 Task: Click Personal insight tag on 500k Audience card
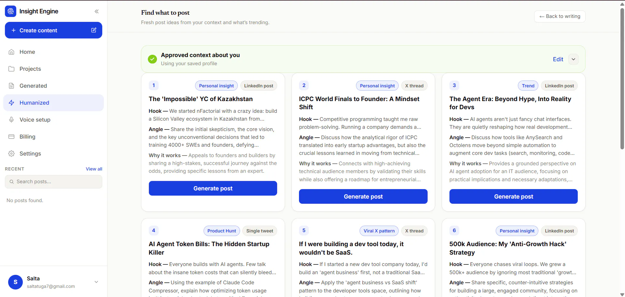517,231
